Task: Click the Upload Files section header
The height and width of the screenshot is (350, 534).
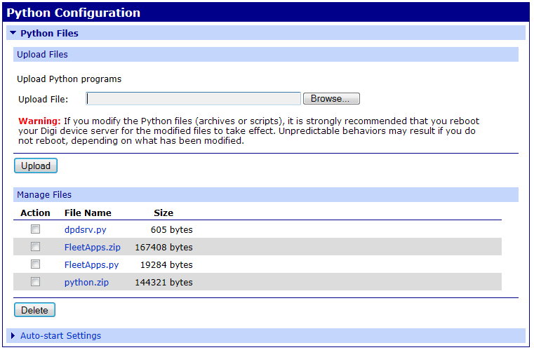Action: (x=42, y=55)
